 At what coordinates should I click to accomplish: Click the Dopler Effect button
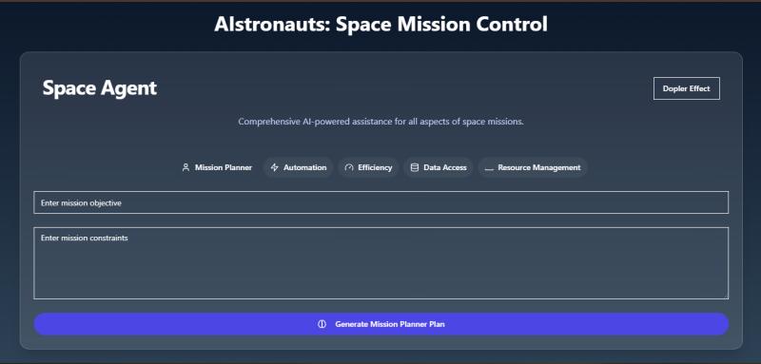(686, 88)
